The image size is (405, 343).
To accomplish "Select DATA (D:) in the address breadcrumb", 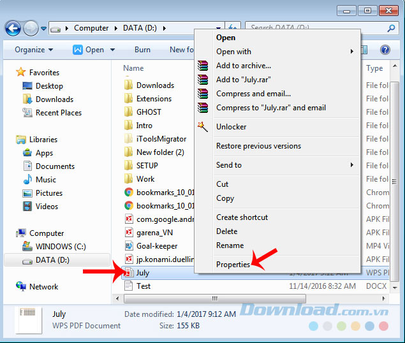I will [140, 28].
